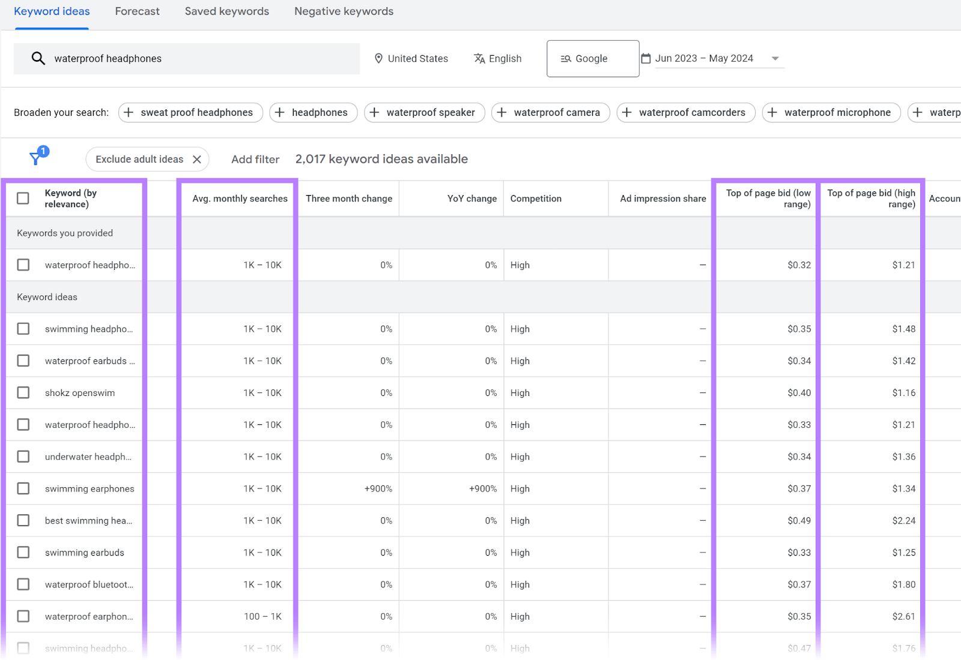Click the 100 – 1K monthly searches value
Screen dimensions: 961x660
coord(263,617)
